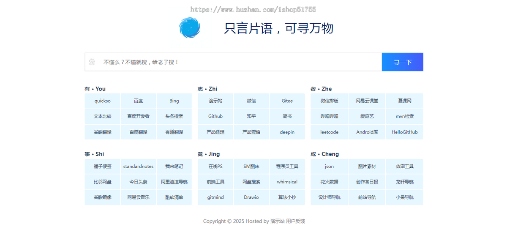This screenshot has width=507, height=235.
Task: Open the 我来笔记 link
Action: (x=174, y=167)
